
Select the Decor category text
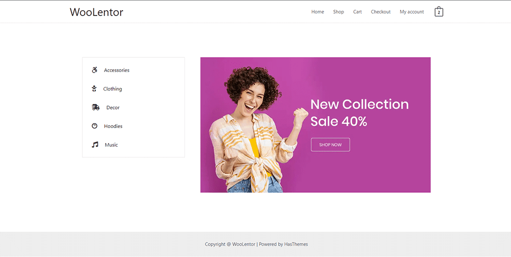[x=113, y=107]
